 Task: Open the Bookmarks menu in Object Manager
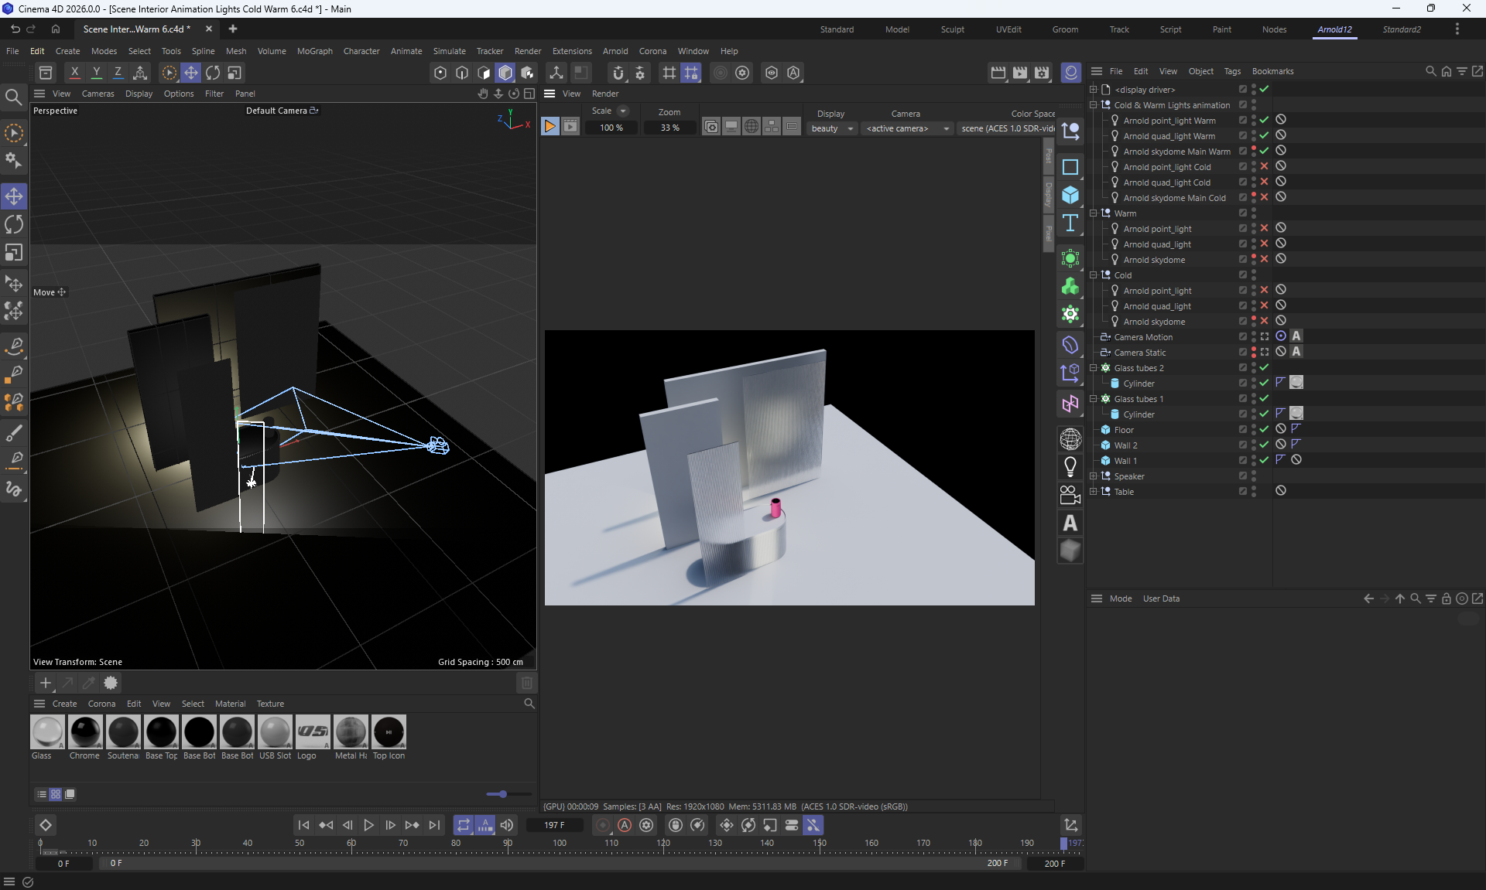[x=1272, y=71]
